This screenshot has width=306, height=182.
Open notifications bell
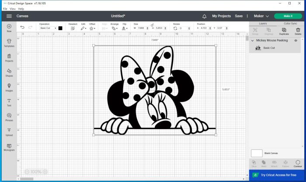[204, 16]
